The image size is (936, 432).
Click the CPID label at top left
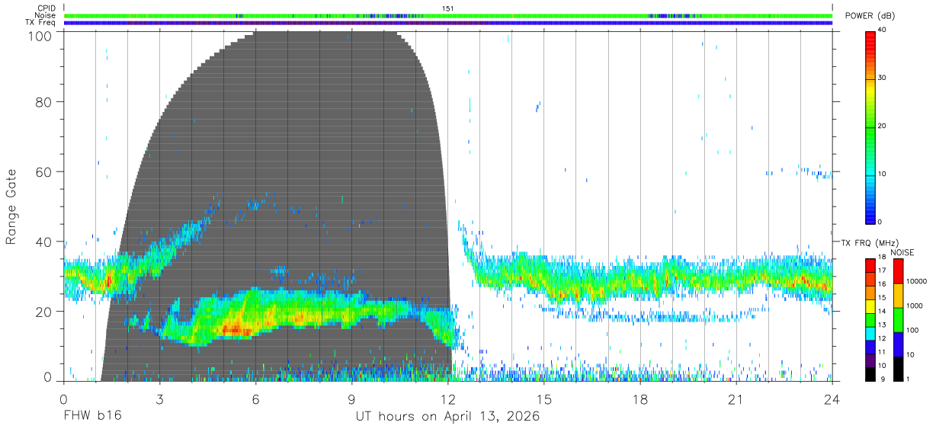click(x=46, y=8)
